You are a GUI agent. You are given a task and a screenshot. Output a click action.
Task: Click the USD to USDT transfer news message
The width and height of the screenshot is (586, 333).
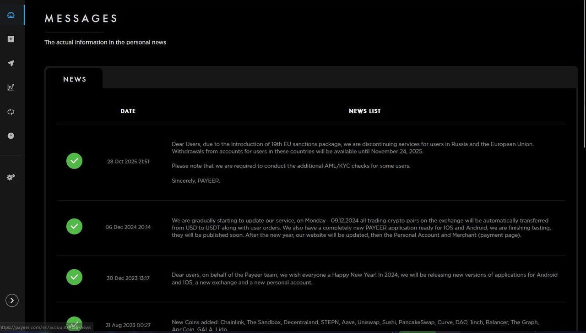pyautogui.click(x=362, y=228)
